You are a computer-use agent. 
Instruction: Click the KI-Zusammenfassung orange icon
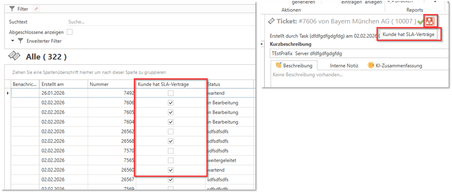(x=371, y=65)
